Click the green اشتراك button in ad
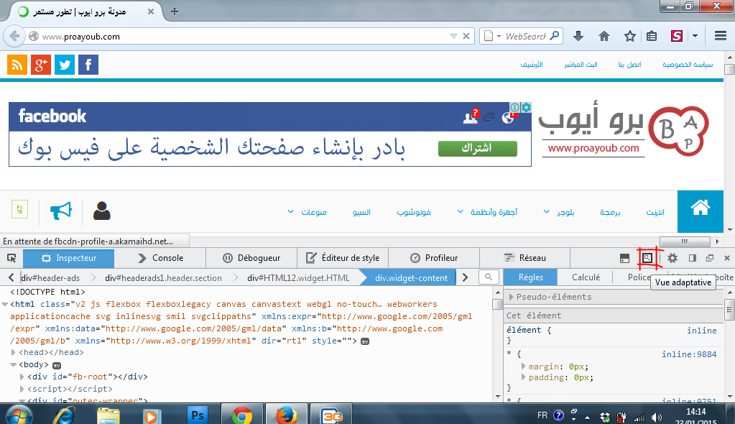735x424 pixels. pyautogui.click(x=478, y=148)
